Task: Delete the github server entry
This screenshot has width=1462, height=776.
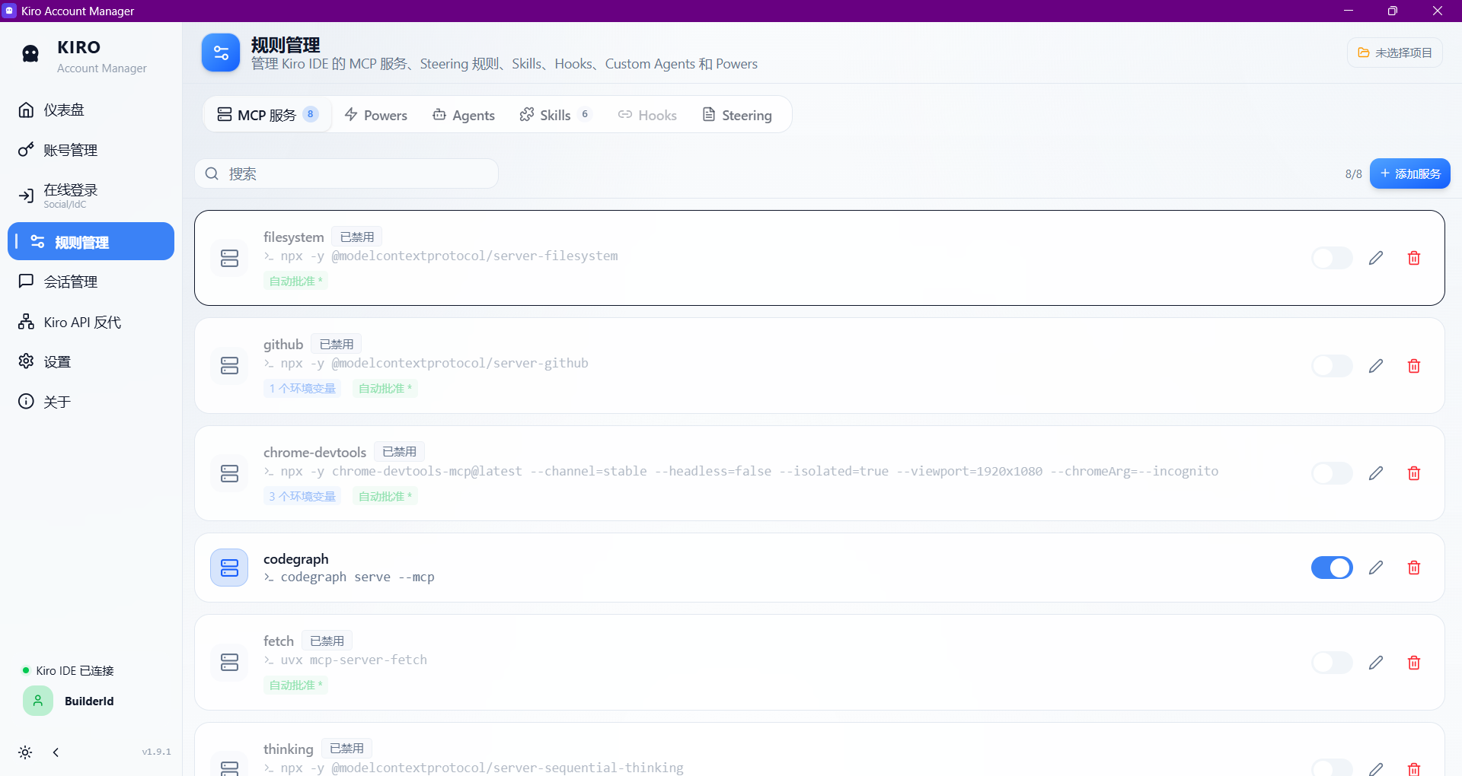Action: coord(1414,366)
